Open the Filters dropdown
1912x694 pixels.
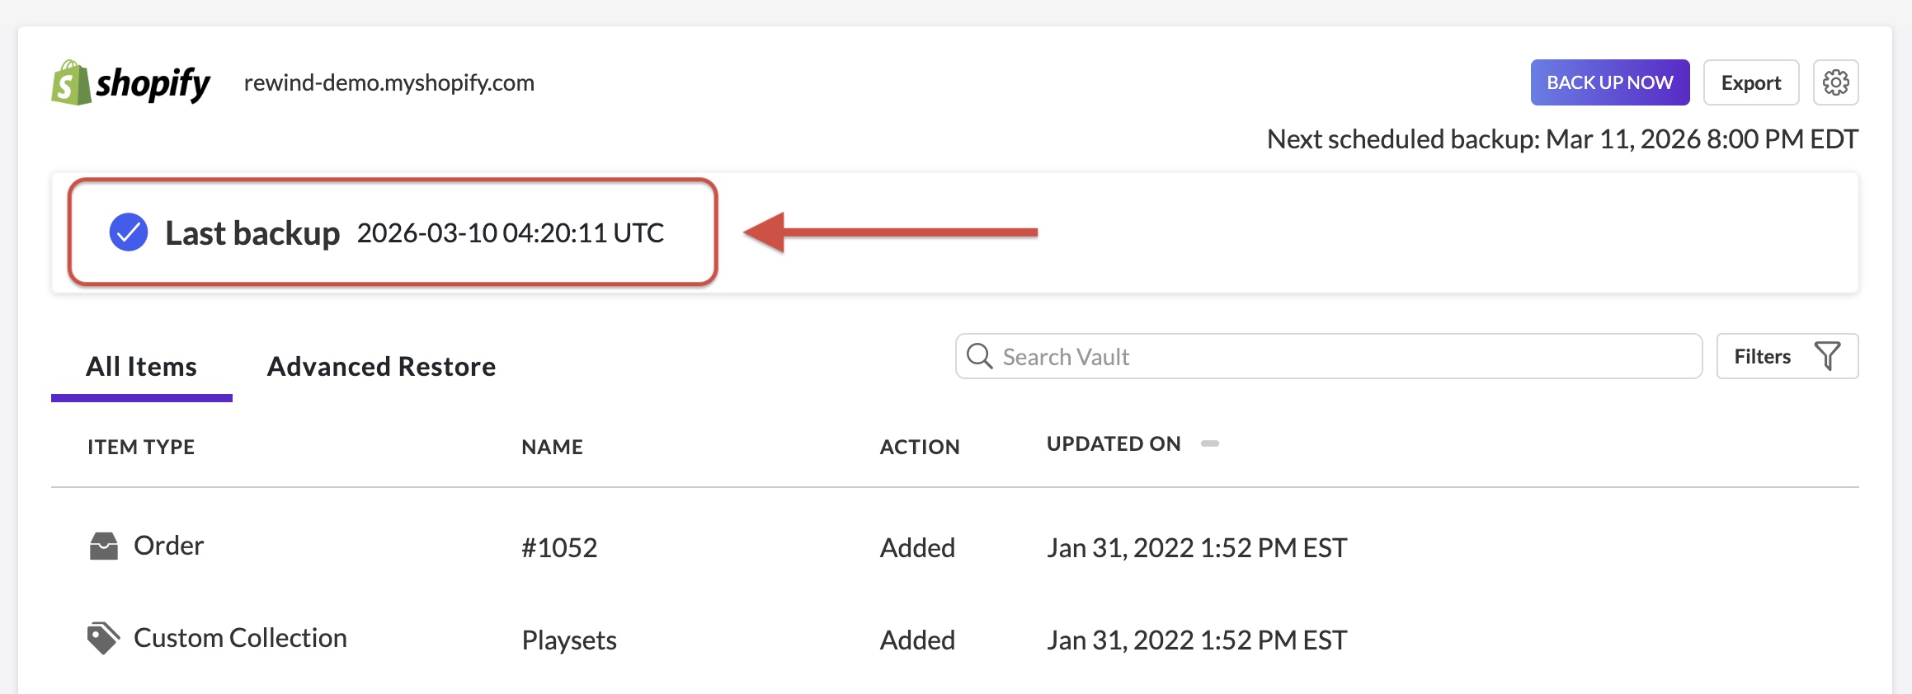1787,356
